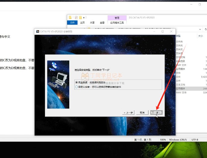Click the checkmark properties quick access icon
Screen dimensions: 207x158
click(x=76, y=17)
